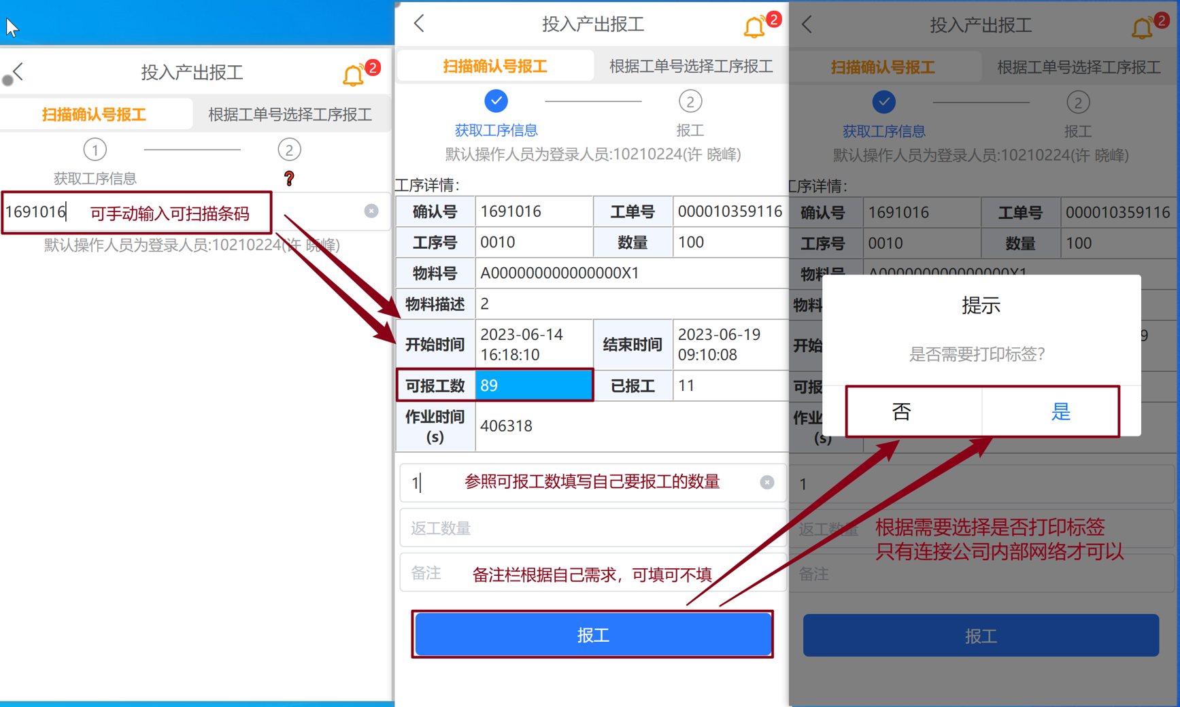Open the notification bell in the middle panel

click(x=754, y=27)
